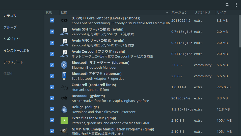
Task: Uncheck the Cantarell fonts checkbox
Action: [x=52, y=87]
